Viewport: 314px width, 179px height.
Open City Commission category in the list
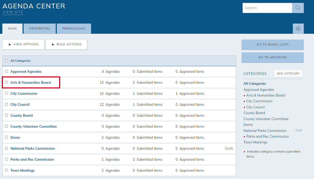(x=24, y=93)
